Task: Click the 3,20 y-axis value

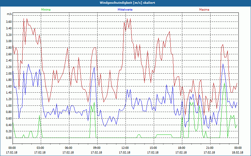Action: click(x=9, y=35)
